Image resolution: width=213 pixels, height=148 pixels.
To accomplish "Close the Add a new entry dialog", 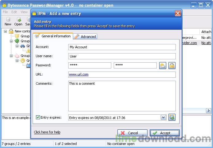I will tap(178, 13).
